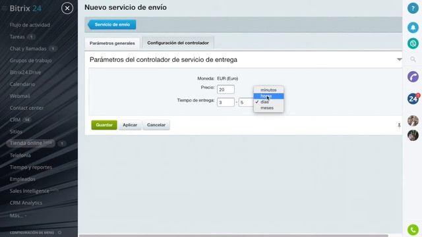Focus delivery time maximum field '5'
This screenshot has width=422, height=237.
coord(246,103)
